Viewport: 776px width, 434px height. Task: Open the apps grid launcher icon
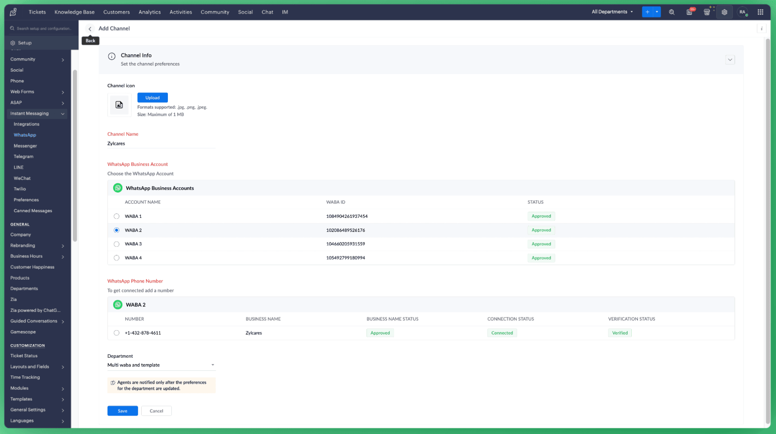point(760,12)
